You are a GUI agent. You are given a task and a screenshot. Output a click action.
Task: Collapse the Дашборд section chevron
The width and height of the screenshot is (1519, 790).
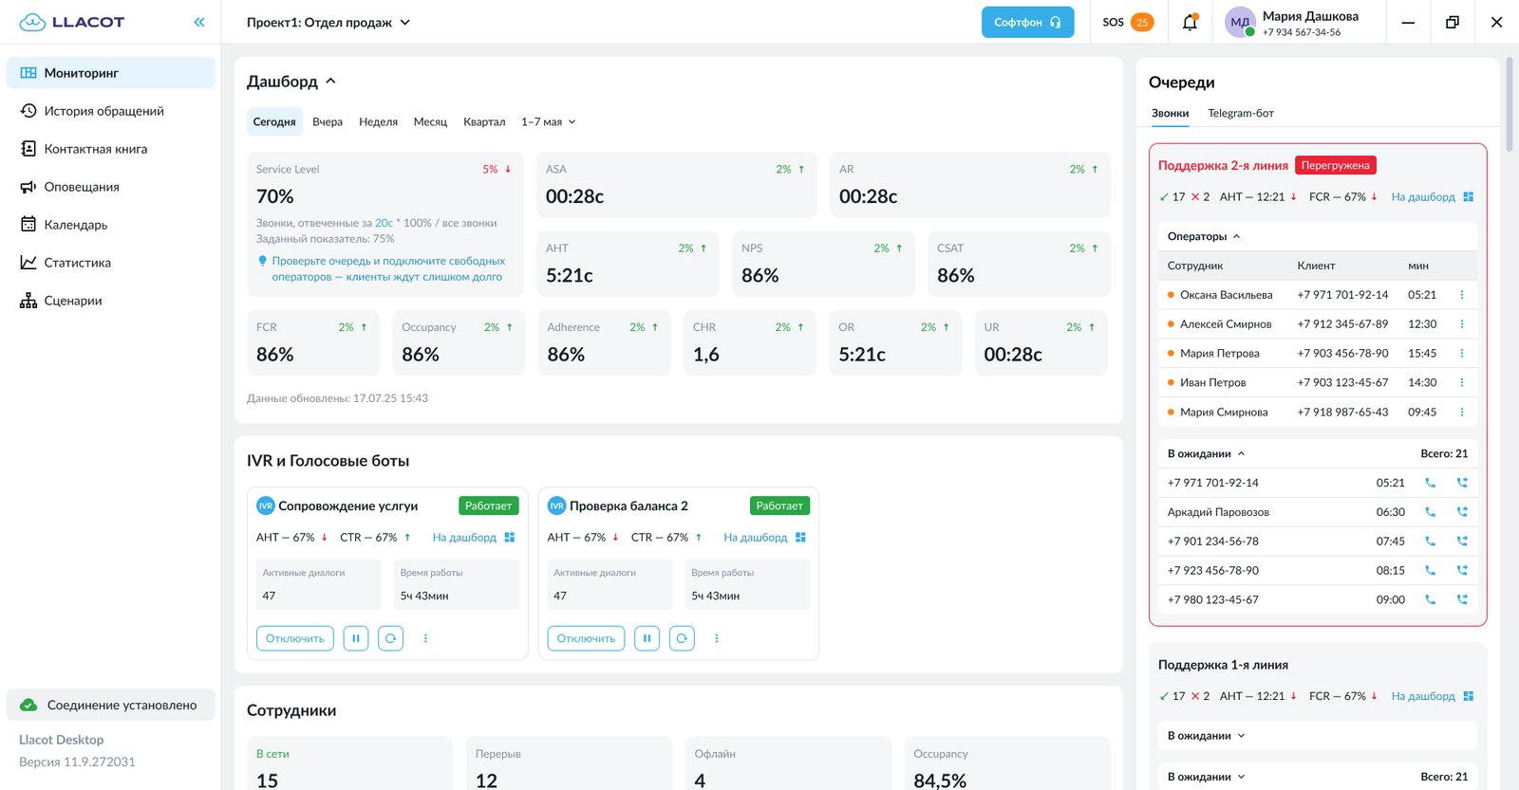pos(330,82)
